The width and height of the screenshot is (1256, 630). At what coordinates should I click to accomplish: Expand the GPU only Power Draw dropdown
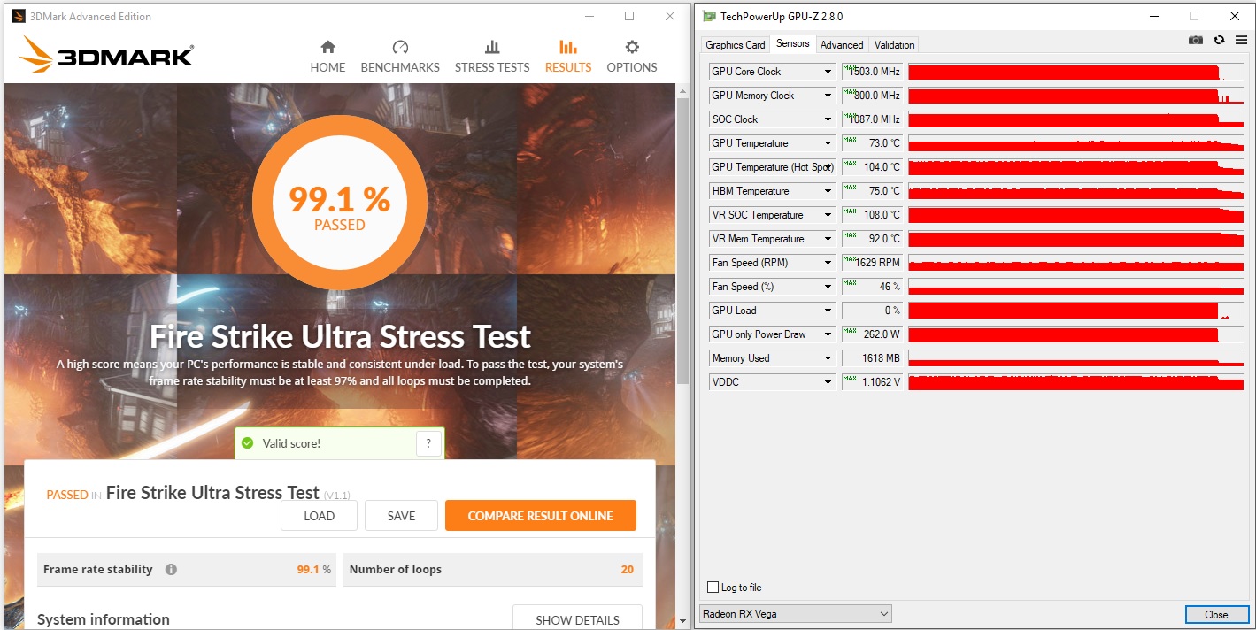point(828,334)
